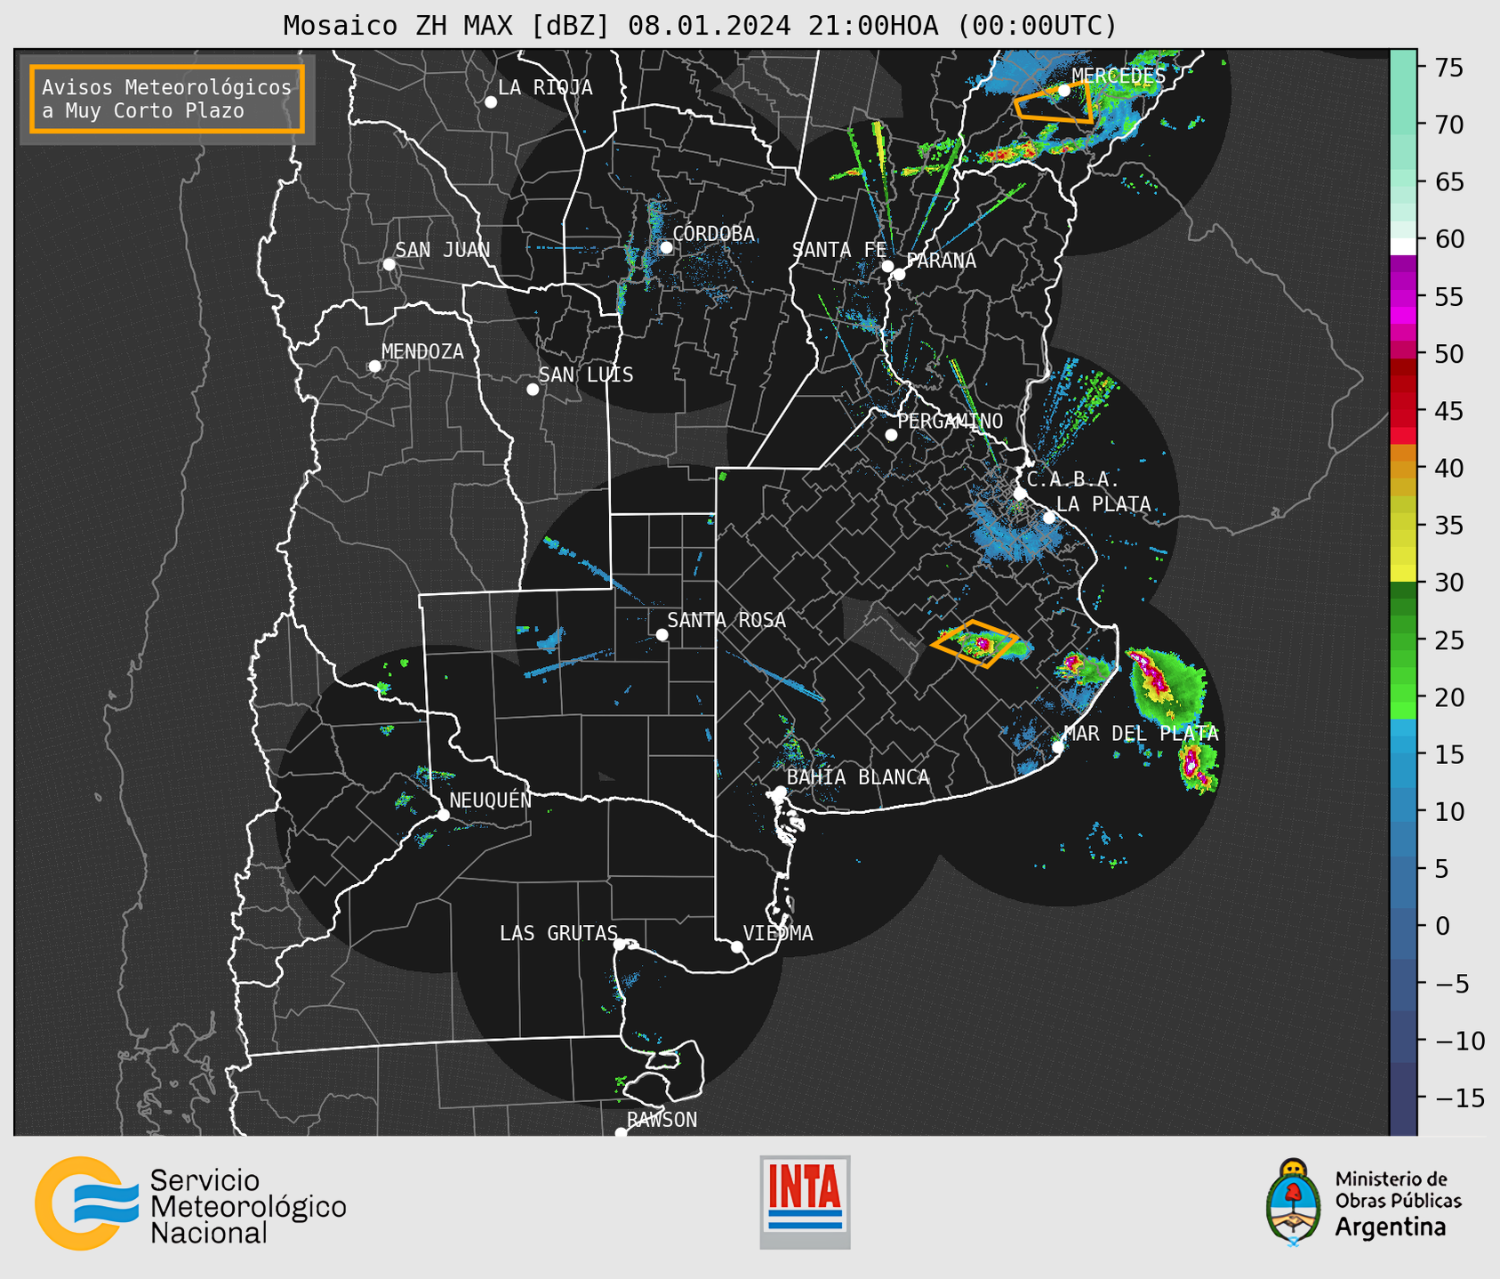The width and height of the screenshot is (1500, 1279).
Task: Click the Argentina text under the ministry name
Action: click(1391, 1227)
